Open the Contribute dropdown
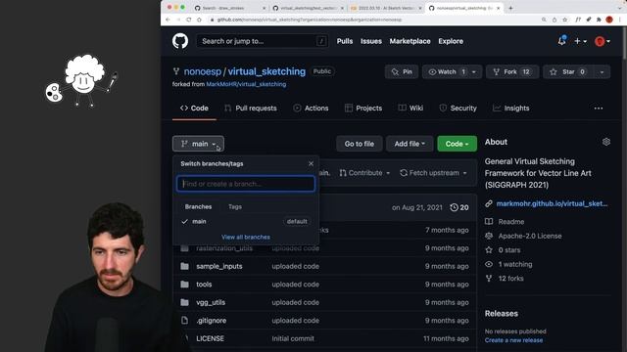Image resolution: width=627 pixels, height=352 pixels. pyautogui.click(x=364, y=173)
